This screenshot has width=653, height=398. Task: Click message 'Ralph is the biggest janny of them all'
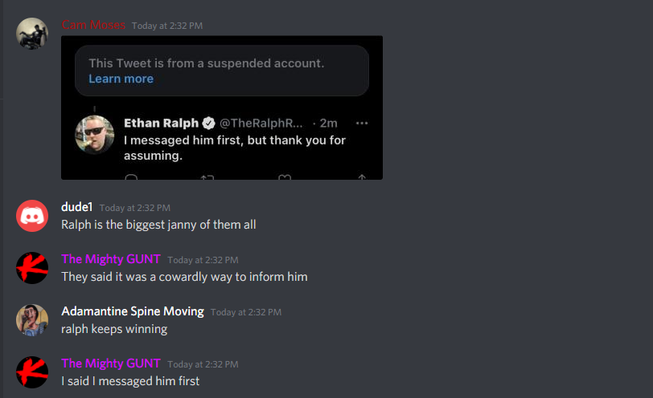158,225
